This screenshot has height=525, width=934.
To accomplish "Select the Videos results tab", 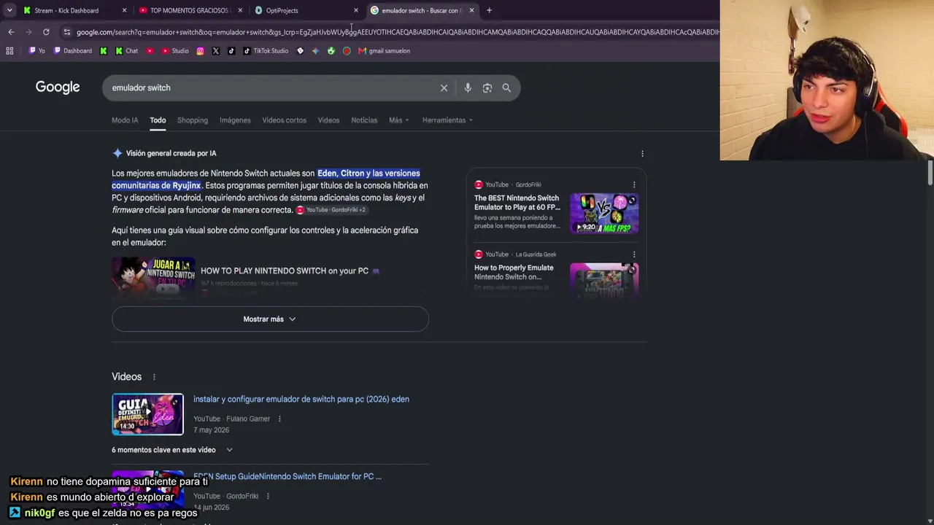I will (328, 120).
